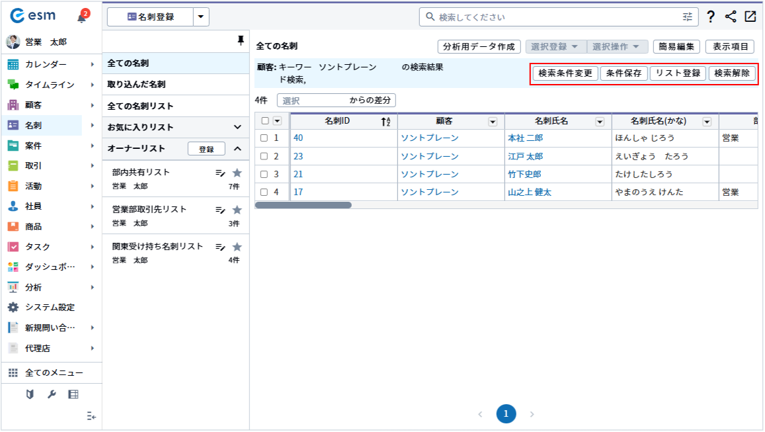Click the help question mark icon

point(710,17)
